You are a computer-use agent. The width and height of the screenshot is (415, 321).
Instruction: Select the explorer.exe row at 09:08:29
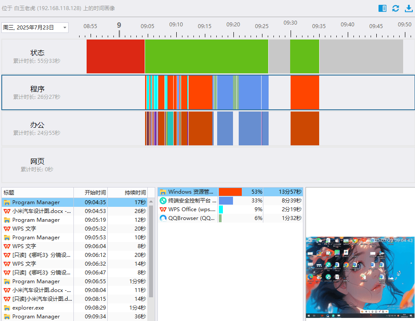tap(75, 307)
